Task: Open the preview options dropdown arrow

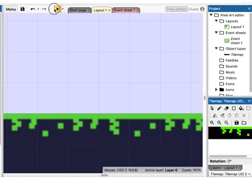Action: click(x=63, y=9)
